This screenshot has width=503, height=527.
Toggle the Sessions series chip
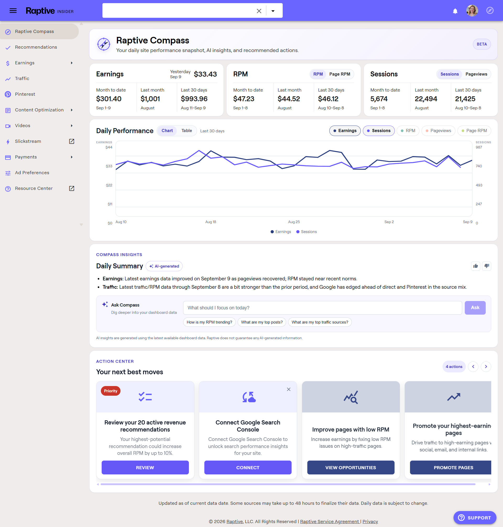coord(379,131)
